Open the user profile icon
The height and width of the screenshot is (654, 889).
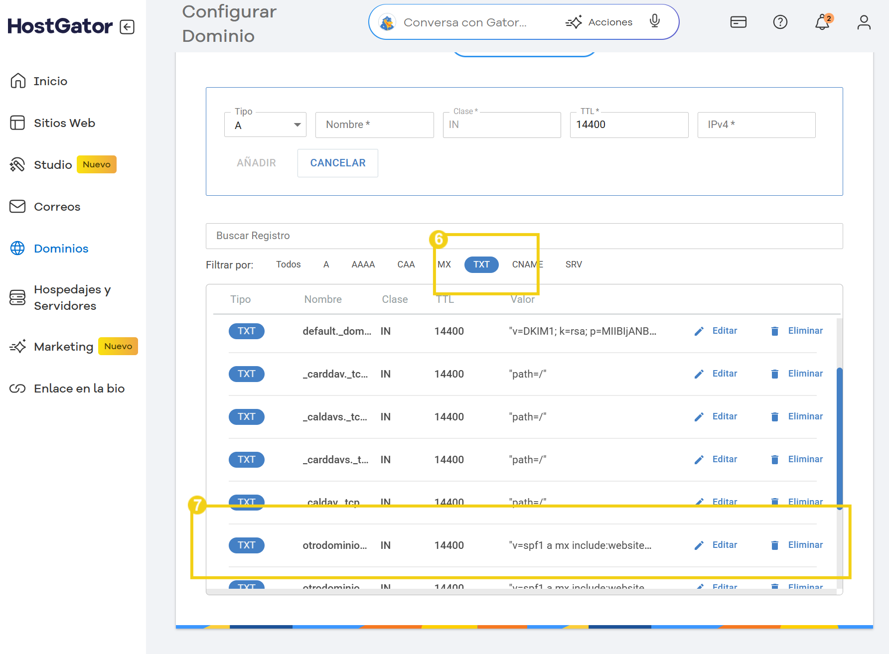(864, 22)
